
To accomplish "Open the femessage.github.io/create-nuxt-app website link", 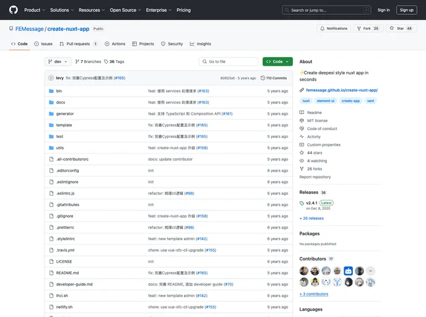I will [x=342, y=90].
